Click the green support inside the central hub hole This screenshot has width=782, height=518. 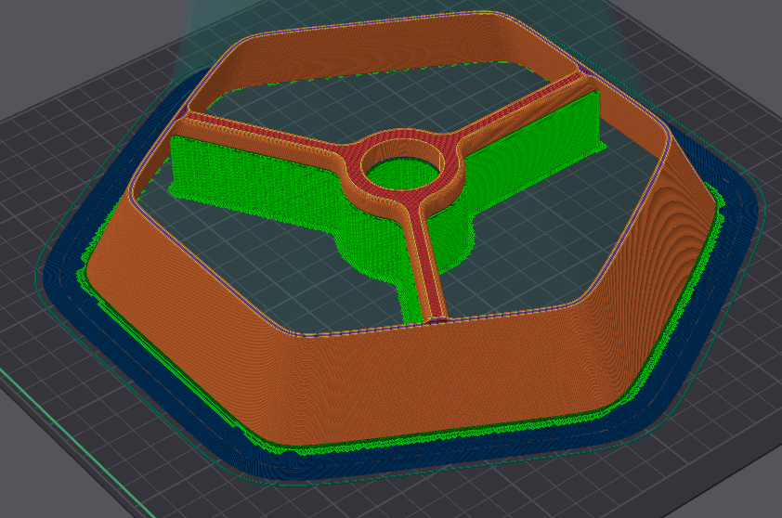pyautogui.click(x=402, y=175)
